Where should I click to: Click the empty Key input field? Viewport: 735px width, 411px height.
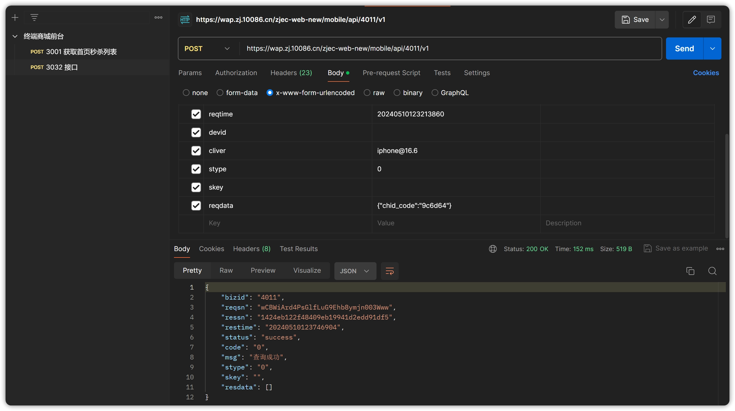tap(288, 223)
